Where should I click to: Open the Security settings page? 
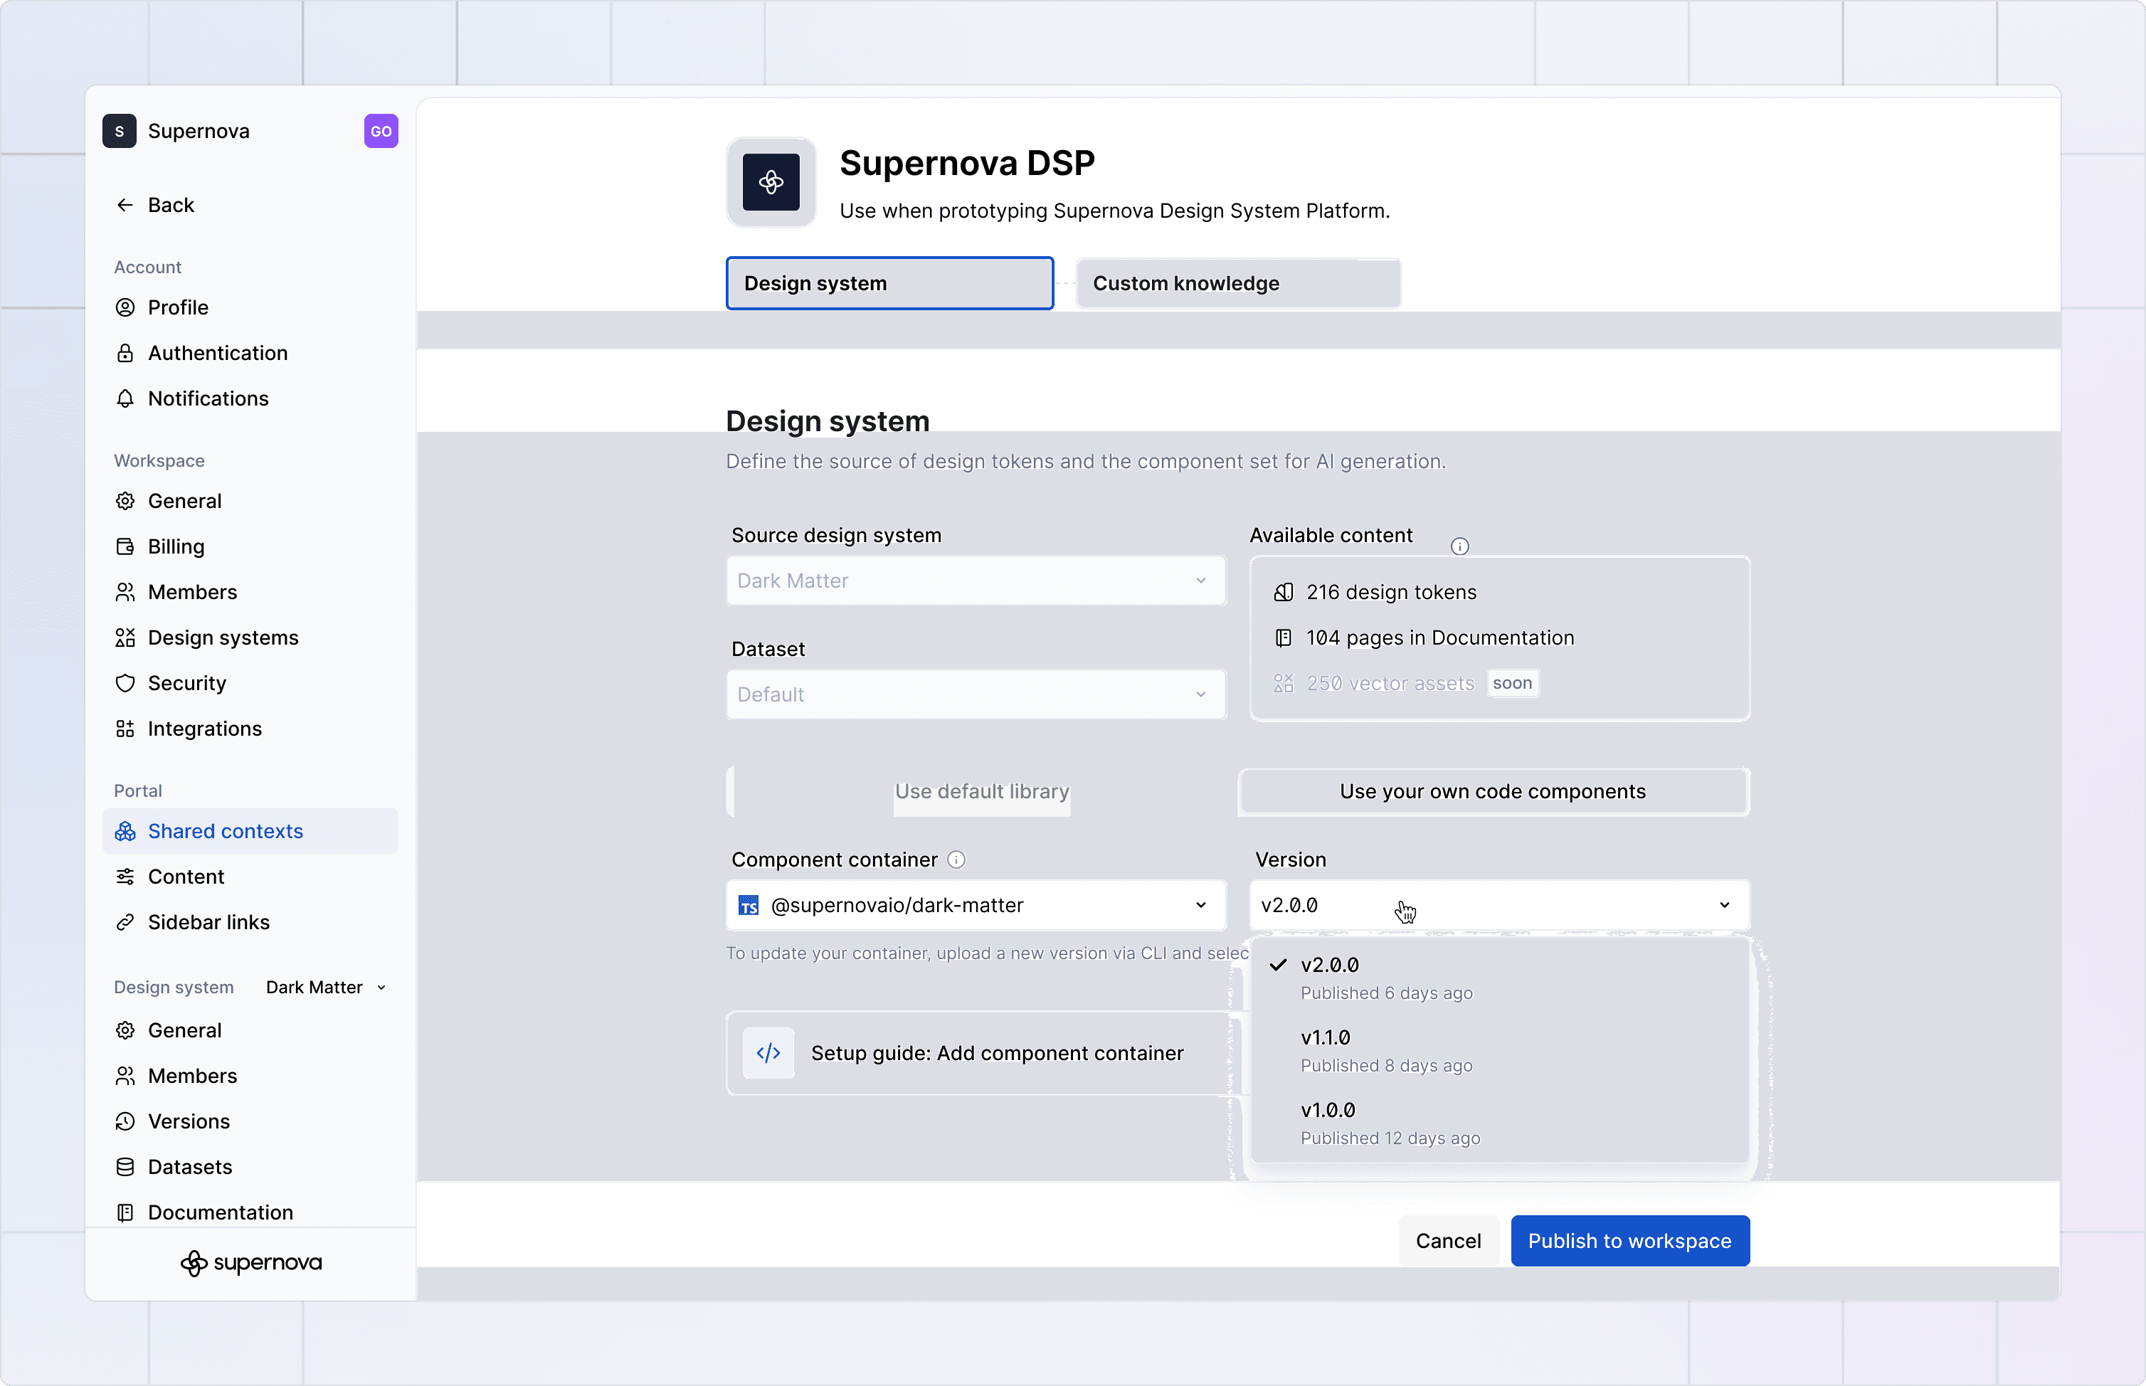[250, 683]
